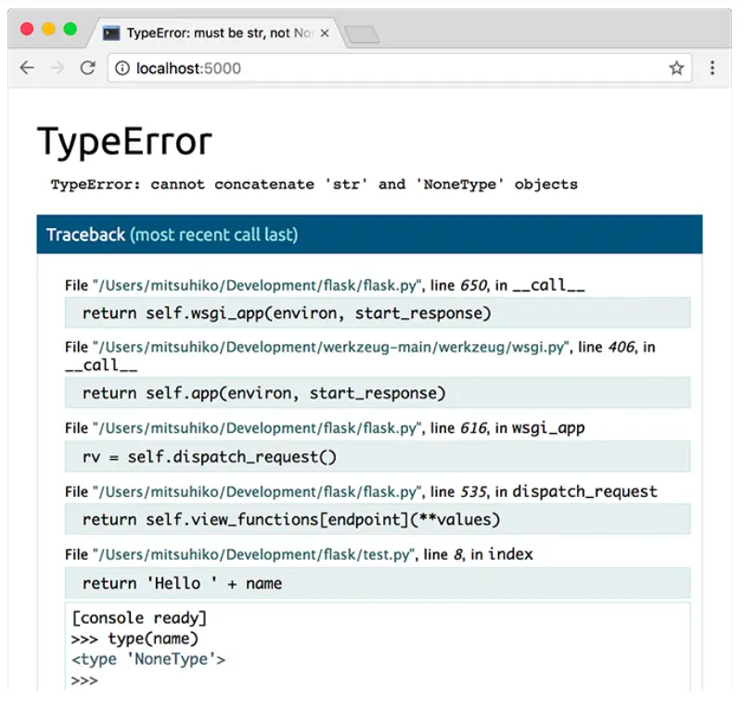Click the browser back arrow
Screen dimensions: 744x712
(x=27, y=69)
